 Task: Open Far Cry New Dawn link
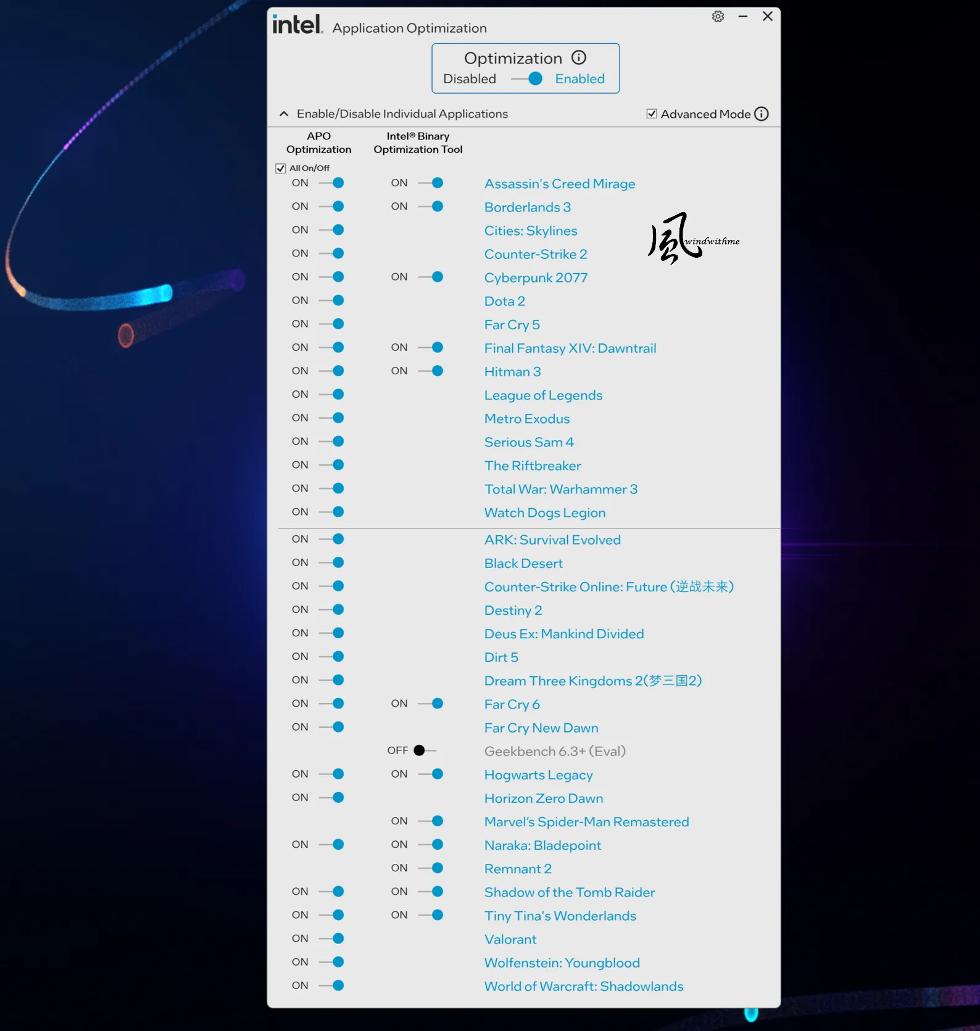click(x=541, y=728)
